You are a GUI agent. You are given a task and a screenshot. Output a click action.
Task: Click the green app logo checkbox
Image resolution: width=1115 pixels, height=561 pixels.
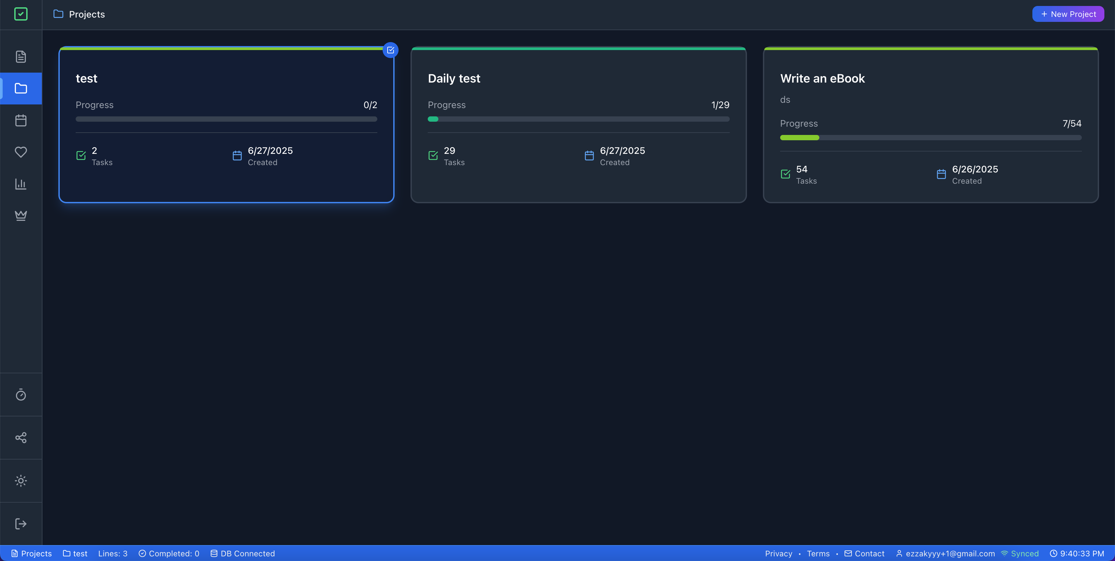[21, 14]
